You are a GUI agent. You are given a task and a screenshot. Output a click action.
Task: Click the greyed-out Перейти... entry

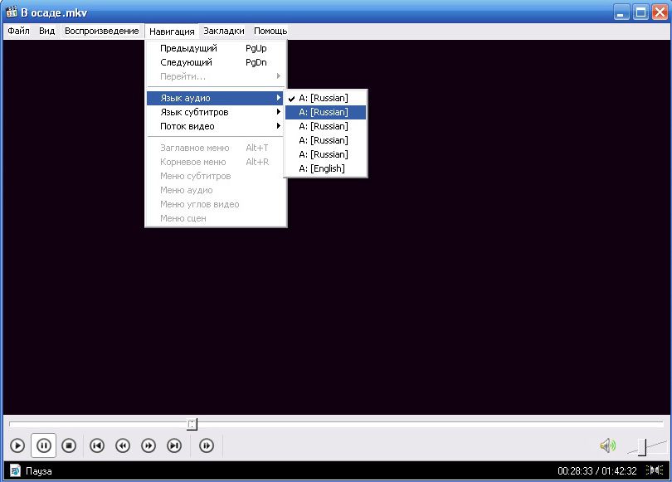click(216, 76)
